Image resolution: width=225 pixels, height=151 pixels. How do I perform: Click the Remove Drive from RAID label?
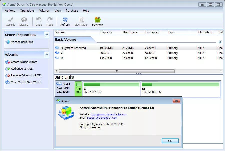[x=26, y=75]
